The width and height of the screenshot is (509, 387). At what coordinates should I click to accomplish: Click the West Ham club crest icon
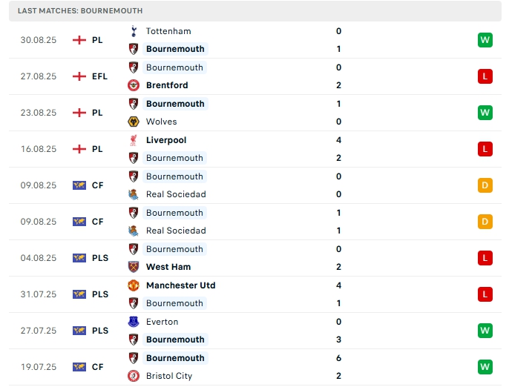tap(134, 267)
